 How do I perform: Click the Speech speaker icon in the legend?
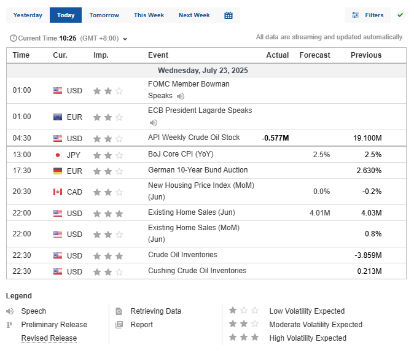(x=10, y=311)
